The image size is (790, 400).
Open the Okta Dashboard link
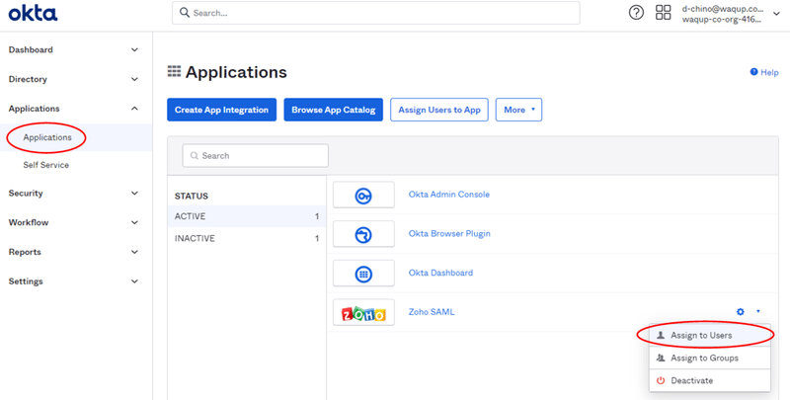point(440,273)
